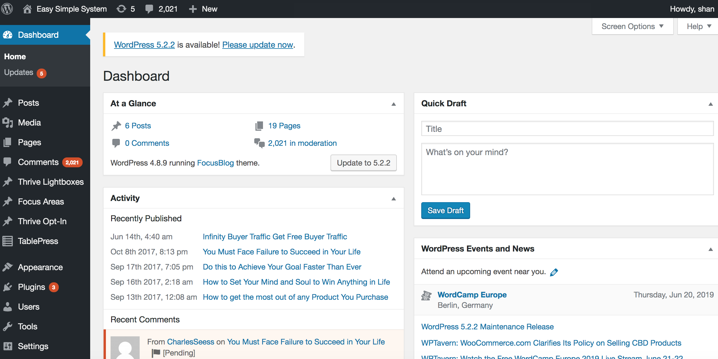The width and height of the screenshot is (718, 359).
Task: Click the plus icon next to New
Action: click(193, 9)
